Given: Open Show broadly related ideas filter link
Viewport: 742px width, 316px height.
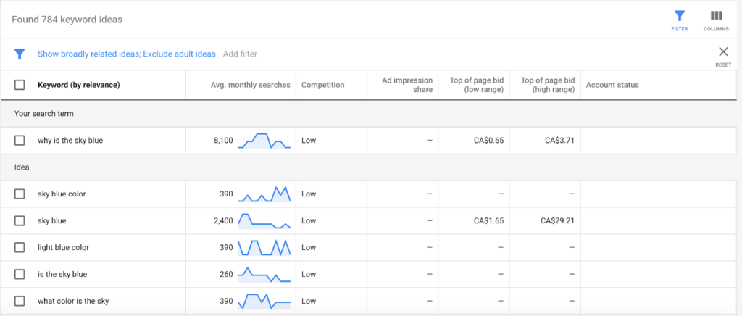Looking at the screenshot, I should 88,54.
